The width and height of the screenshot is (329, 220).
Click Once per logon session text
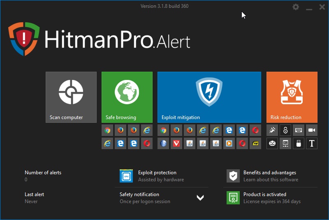pos(145,201)
